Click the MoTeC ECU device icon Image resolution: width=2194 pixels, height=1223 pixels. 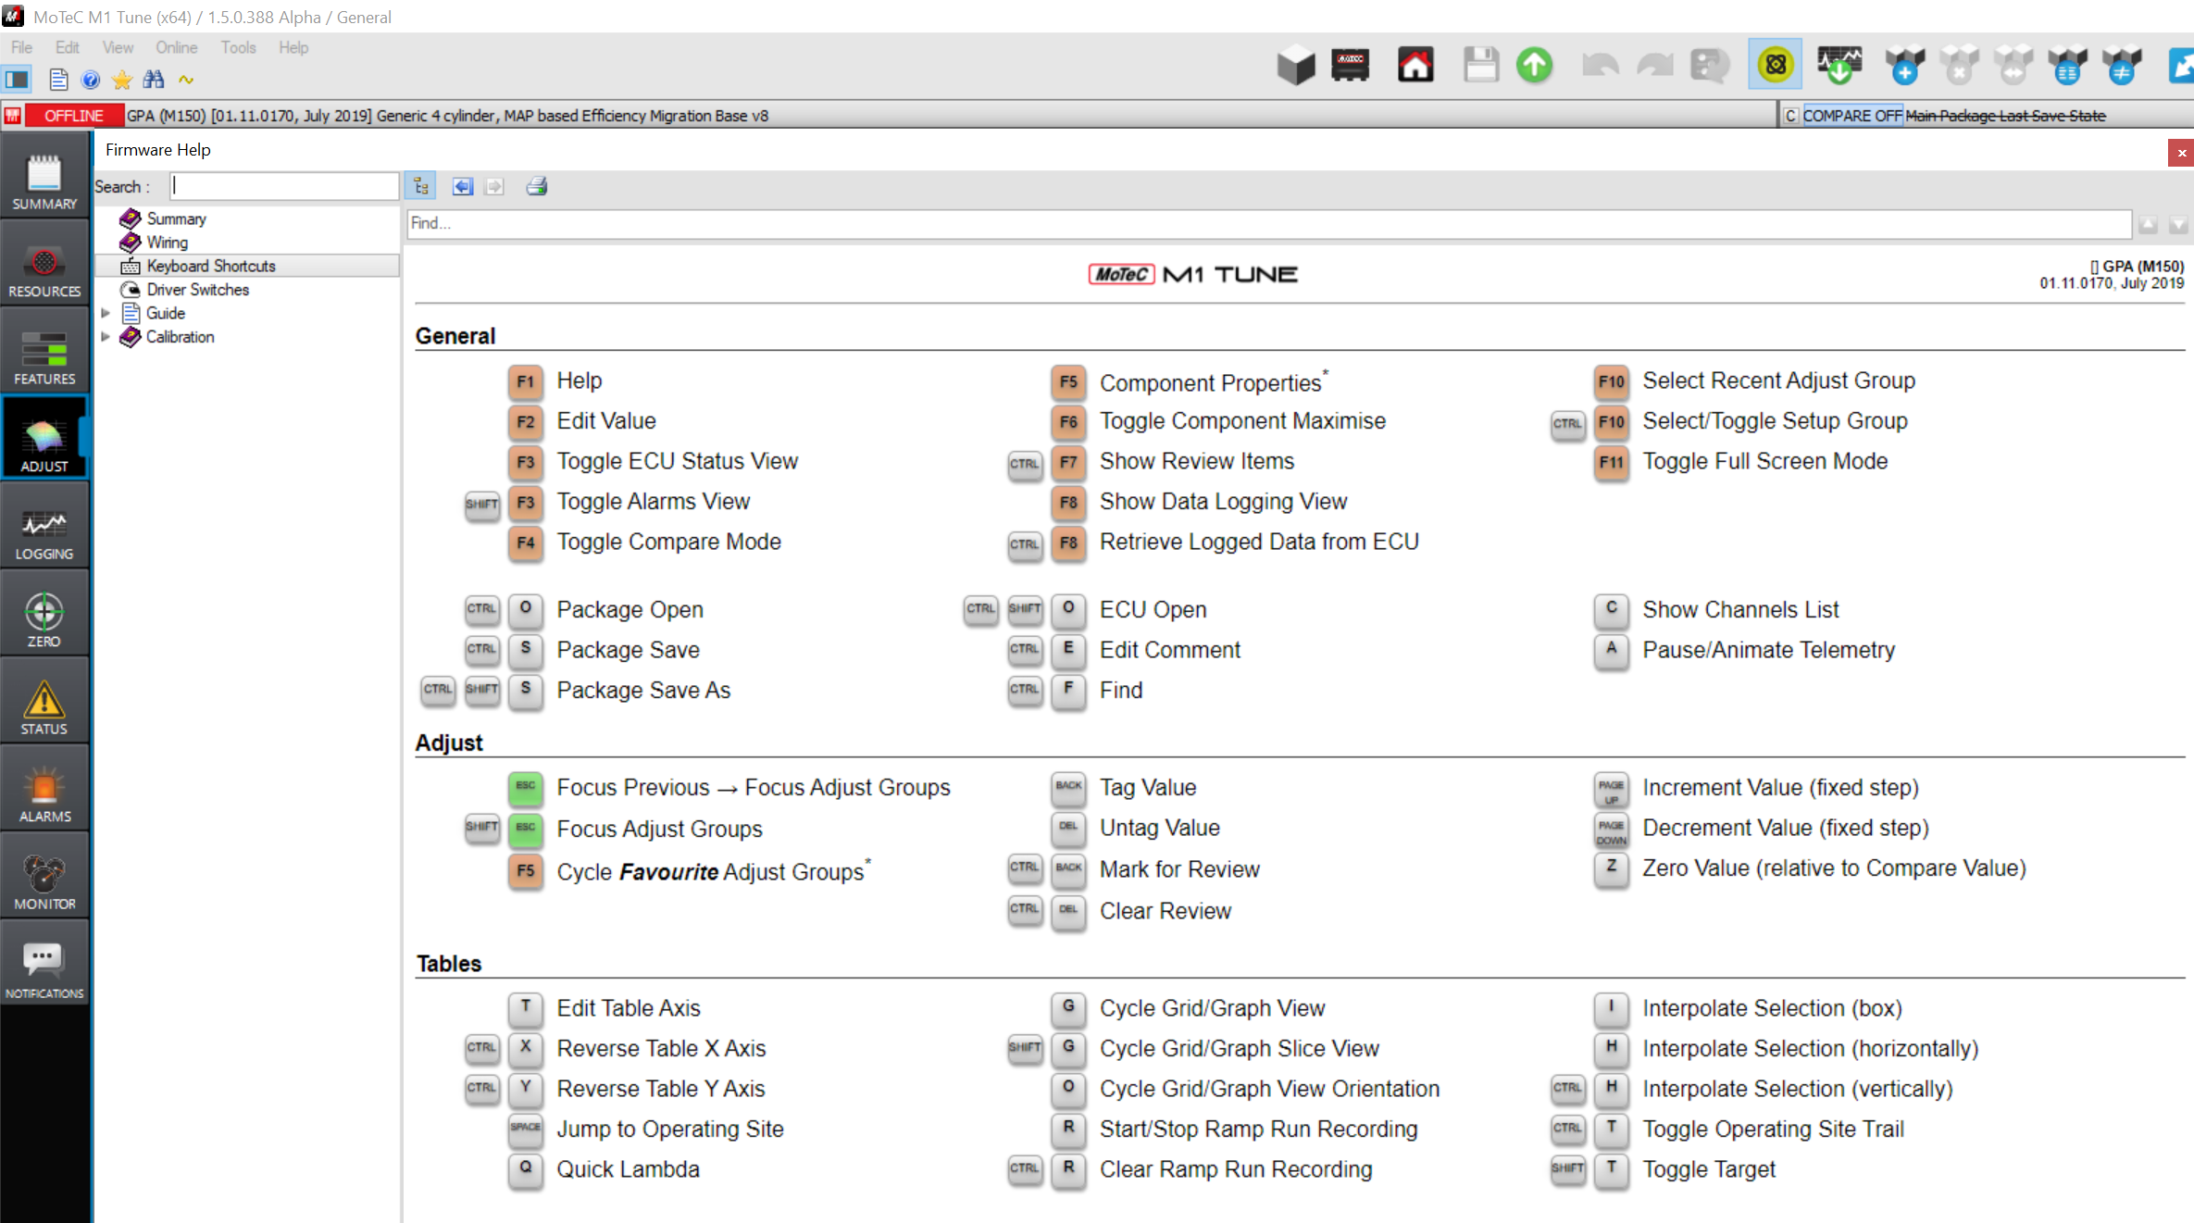(x=1351, y=66)
